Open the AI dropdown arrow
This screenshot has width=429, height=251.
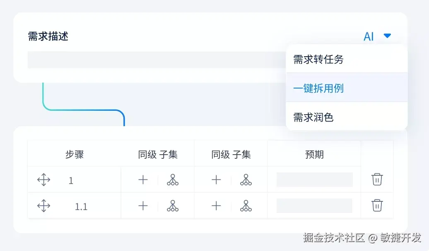coord(387,36)
